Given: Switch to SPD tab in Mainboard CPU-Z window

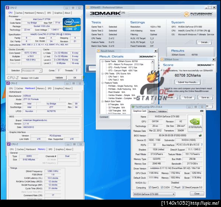Looking at the screenshot, I should click(50, 89).
